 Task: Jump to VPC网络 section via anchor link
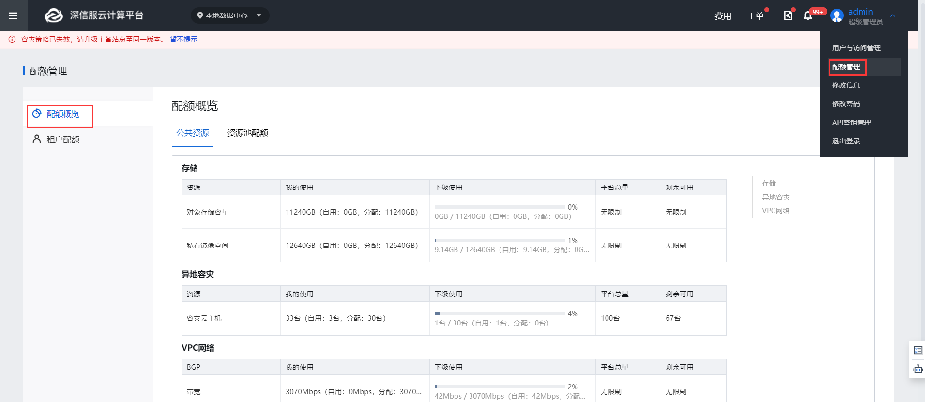point(775,211)
